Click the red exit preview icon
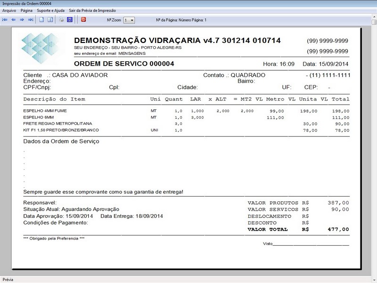Viewport: 377px width, 283px height. pyautogui.click(x=83, y=19)
